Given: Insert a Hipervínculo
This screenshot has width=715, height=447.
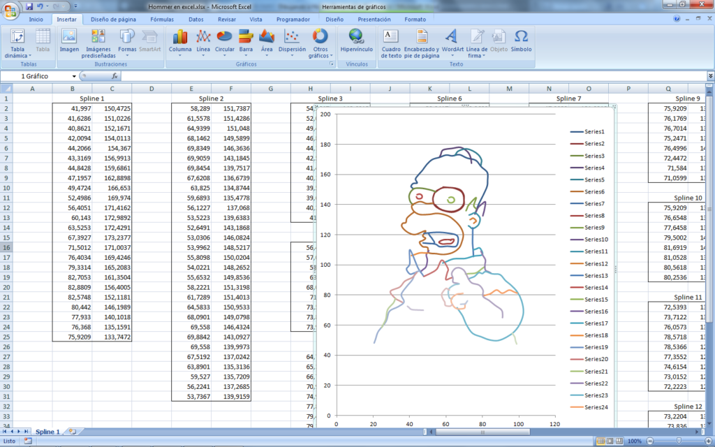Looking at the screenshot, I should (x=357, y=41).
